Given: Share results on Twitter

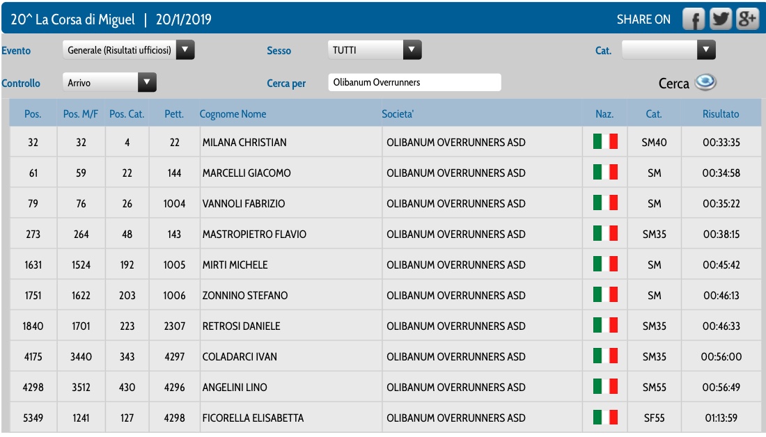Looking at the screenshot, I should (x=721, y=19).
